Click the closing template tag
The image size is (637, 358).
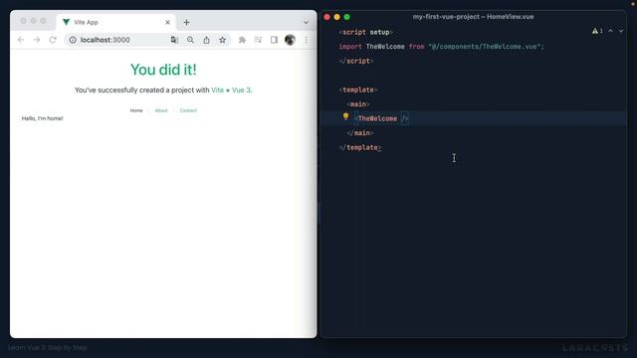[360, 147]
